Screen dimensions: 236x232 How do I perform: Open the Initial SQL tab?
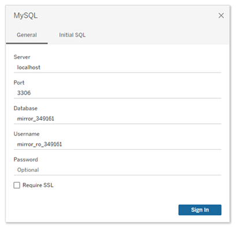72,35
